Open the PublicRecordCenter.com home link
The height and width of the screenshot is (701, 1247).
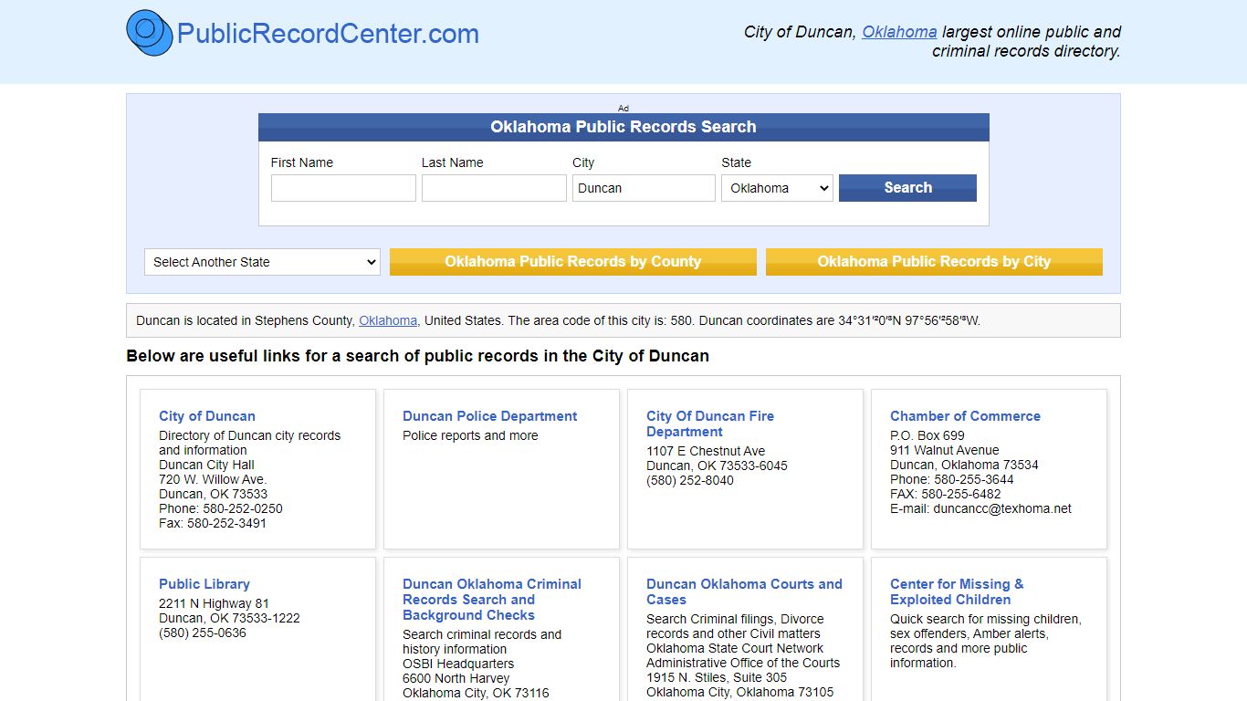[x=328, y=34]
